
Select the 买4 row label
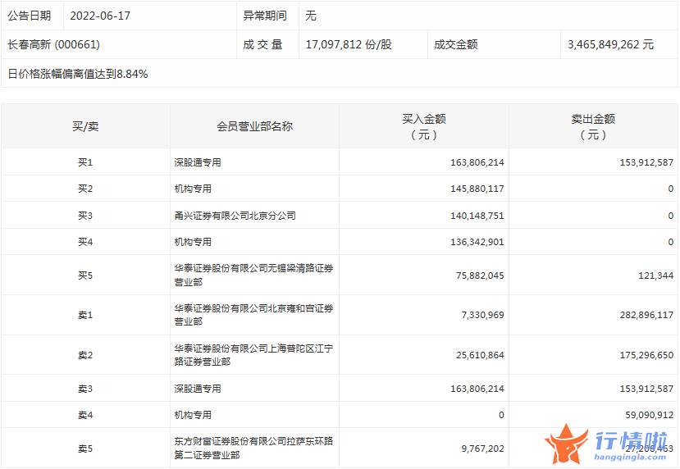(x=85, y=242)
